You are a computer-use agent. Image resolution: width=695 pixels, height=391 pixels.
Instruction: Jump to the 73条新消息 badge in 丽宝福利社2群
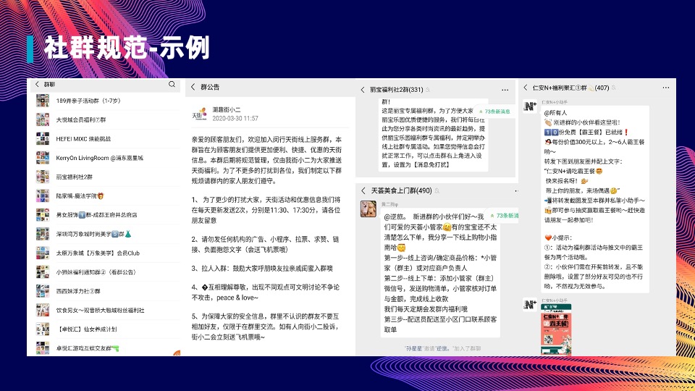pyautogui.click(x=494, y=112)
